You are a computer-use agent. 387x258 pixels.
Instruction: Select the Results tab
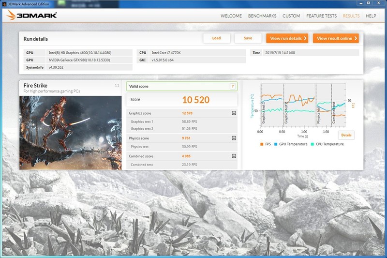[x=351, y=16]
